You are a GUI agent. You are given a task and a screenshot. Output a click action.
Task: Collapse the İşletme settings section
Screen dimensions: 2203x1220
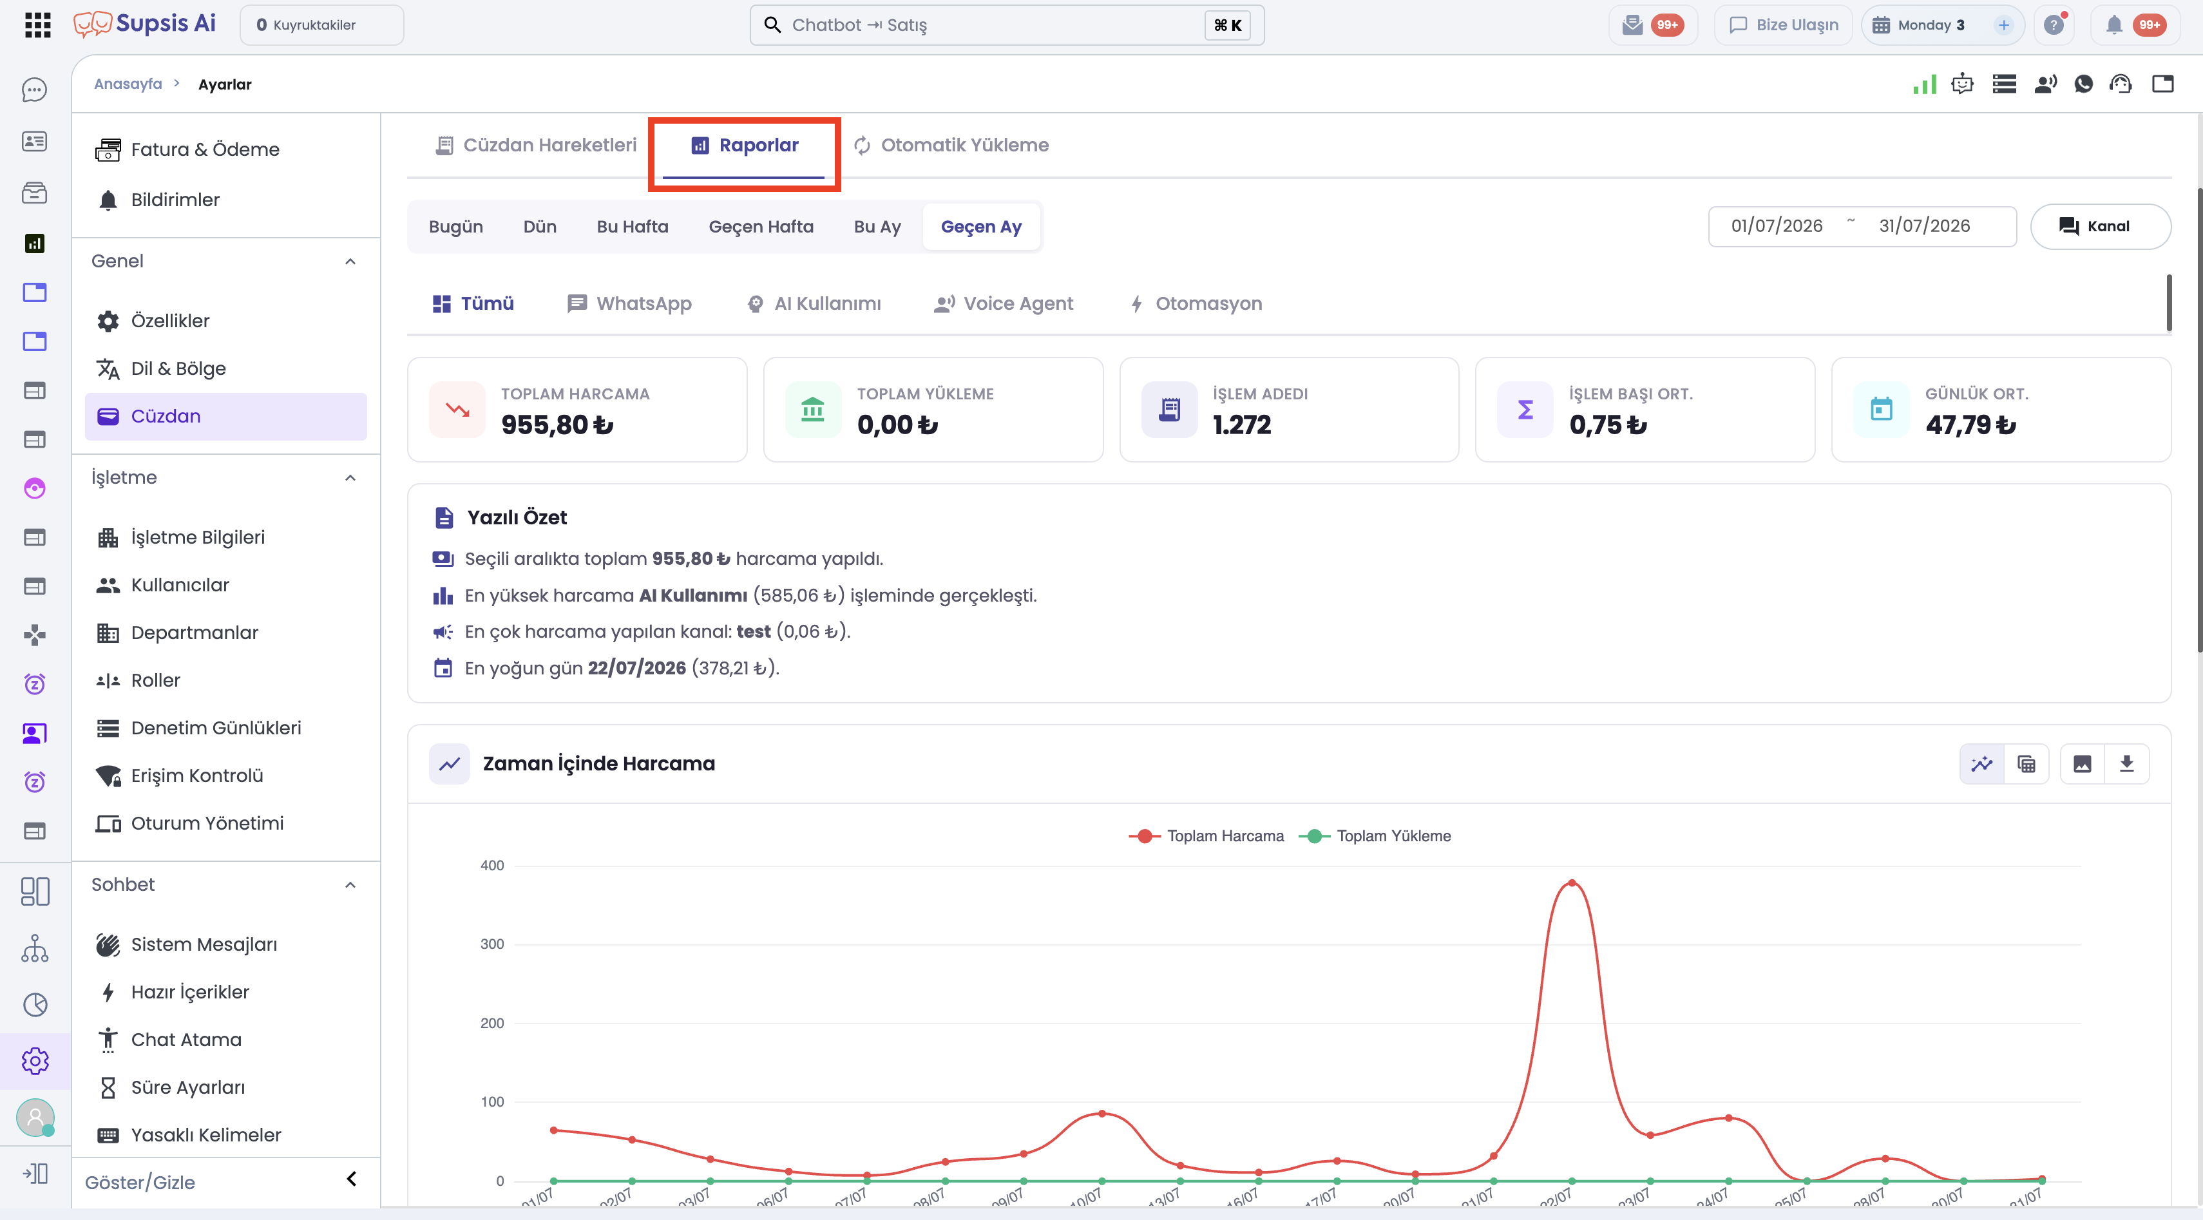pyautogui.click(x=350, y=478)
